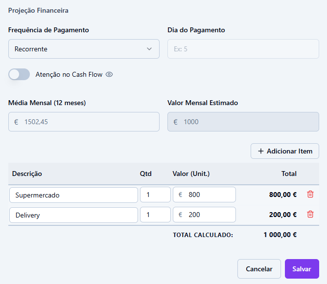Open the Frequência de Pagamento dropdown
Image resolution: width=327 pixels, height=284 pixels.
(x=84, y=49)
